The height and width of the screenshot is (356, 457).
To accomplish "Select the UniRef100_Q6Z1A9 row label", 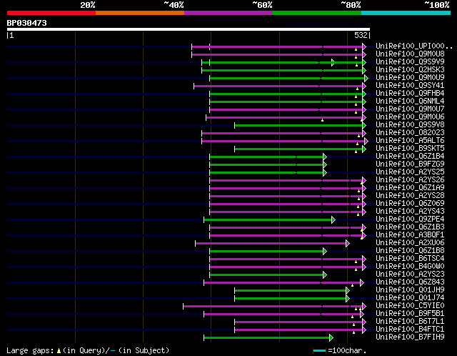I will (x=410, y=188).
